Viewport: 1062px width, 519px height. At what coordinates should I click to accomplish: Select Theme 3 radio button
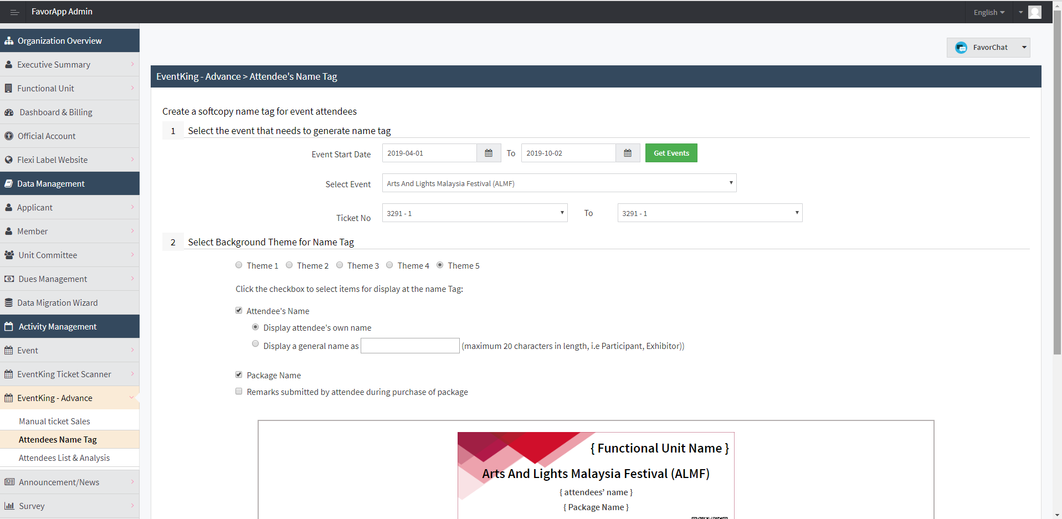point(340,265)
